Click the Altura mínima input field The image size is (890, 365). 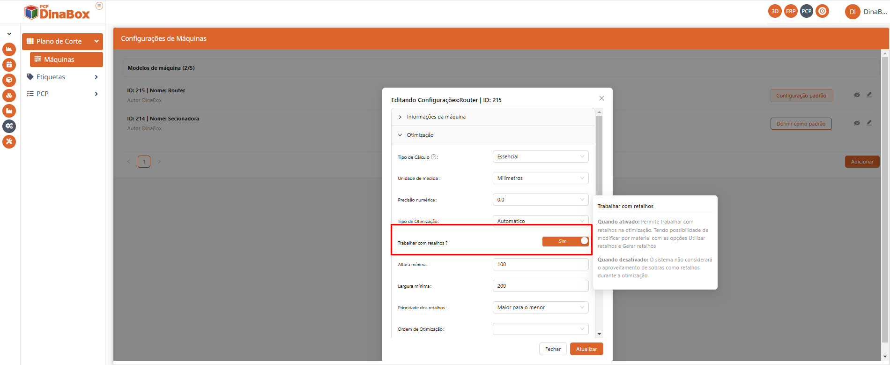point(540,264)
